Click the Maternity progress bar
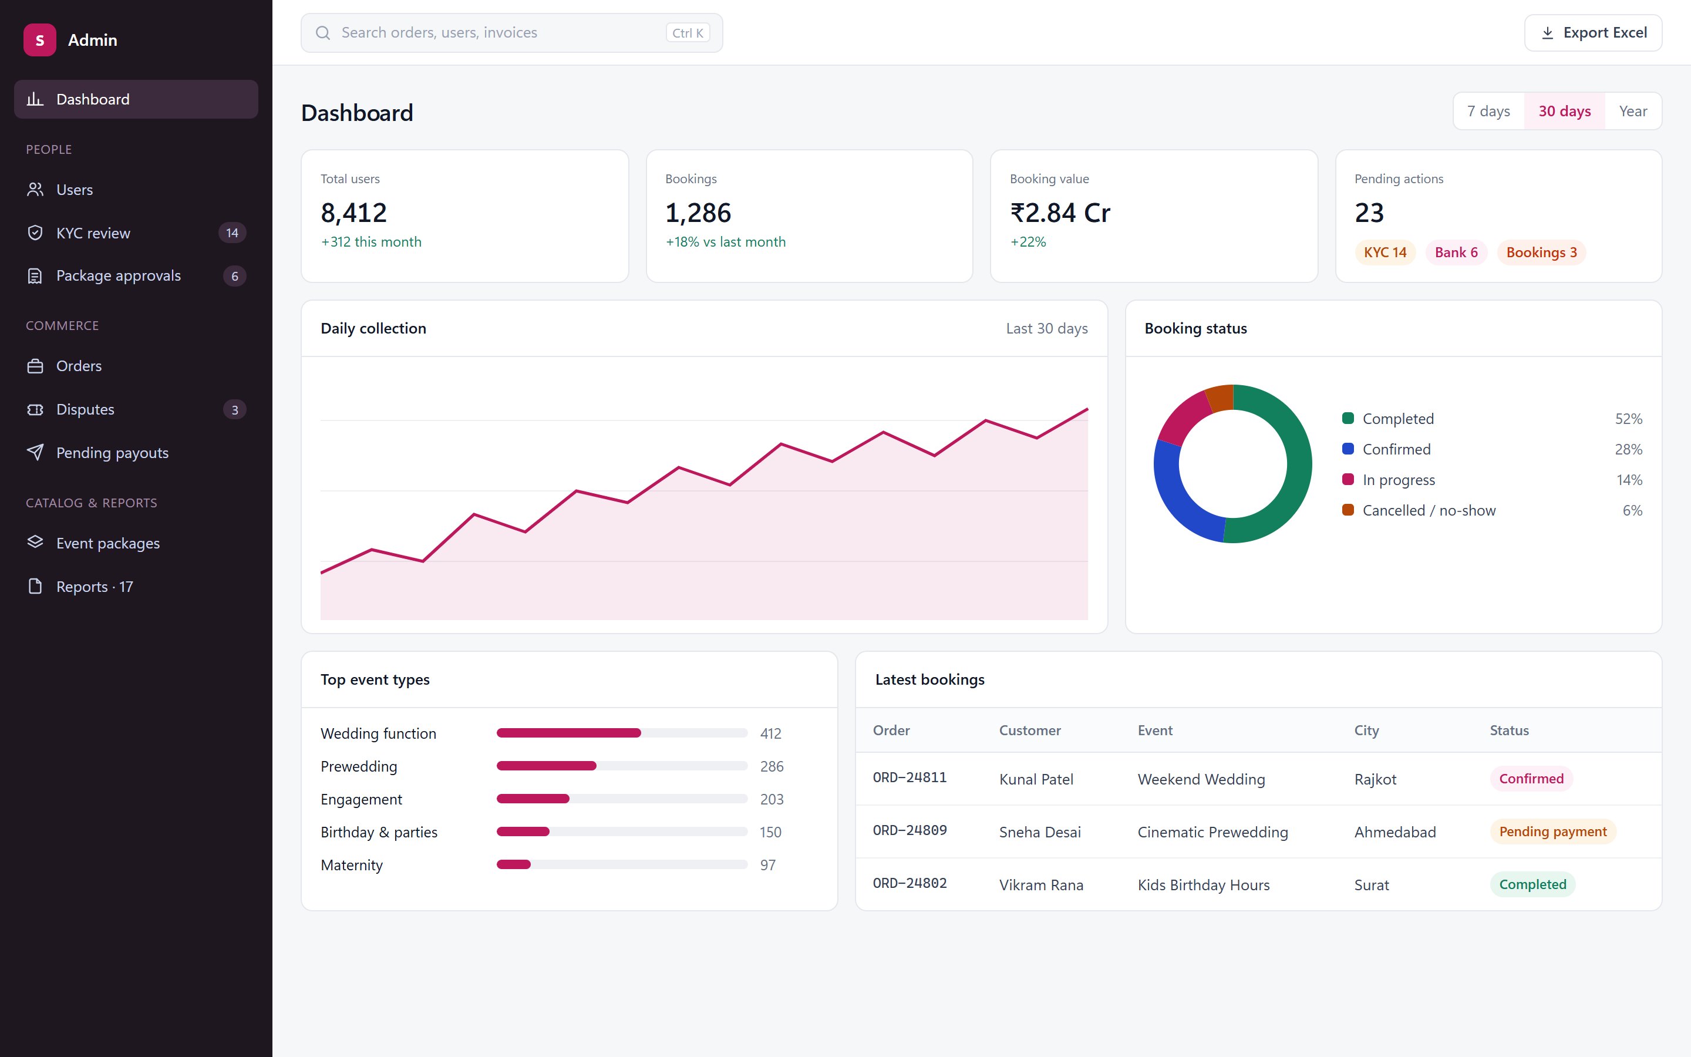 [622, 865]
